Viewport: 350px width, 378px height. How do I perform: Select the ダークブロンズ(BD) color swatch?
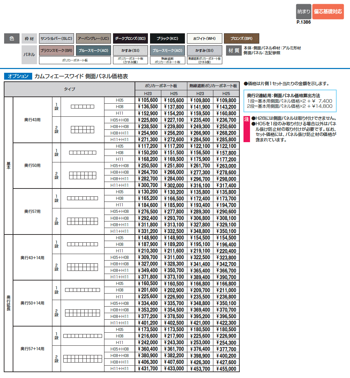click(x=131, y=38)
